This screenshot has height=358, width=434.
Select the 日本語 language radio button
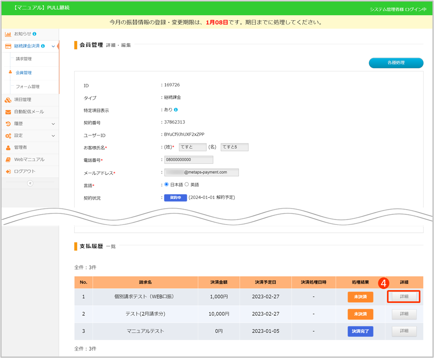click(167, 185)
